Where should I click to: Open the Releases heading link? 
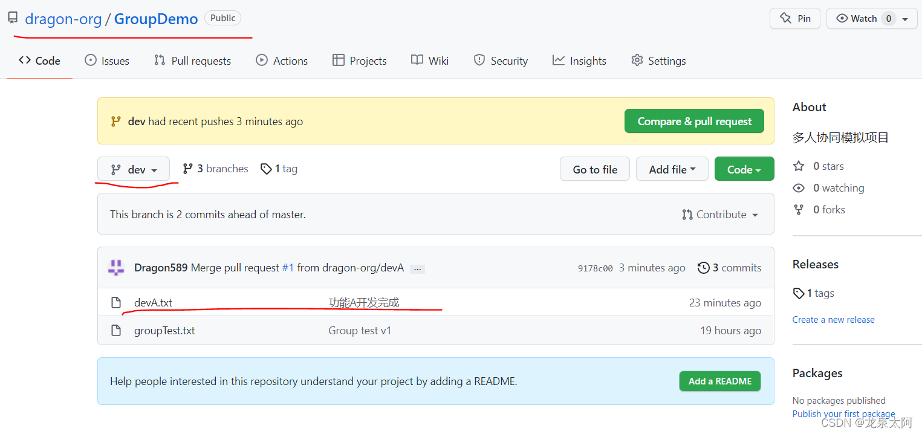[x=815, y=264]
